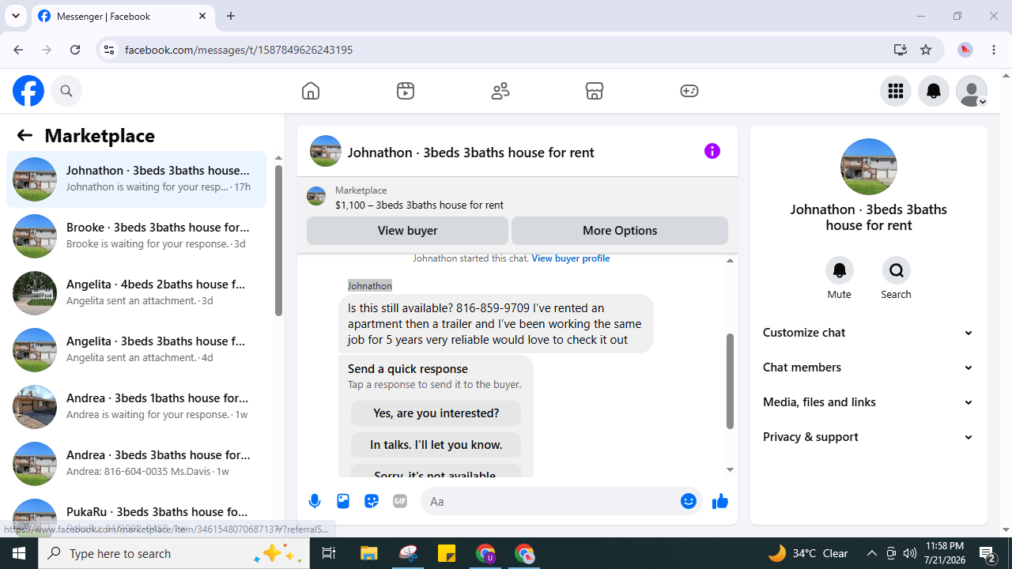Open the Facebook menu grid icon

pos(896,91)
